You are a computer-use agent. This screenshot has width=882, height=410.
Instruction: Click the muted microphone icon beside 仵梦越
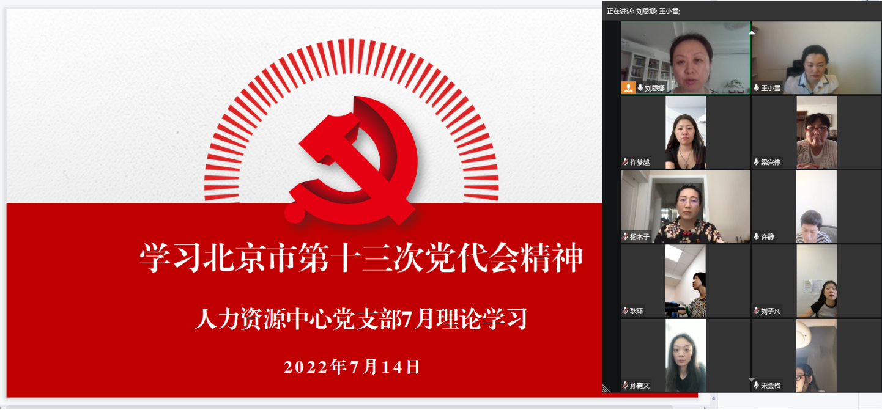pyautogui.click(x=626, y=163)
